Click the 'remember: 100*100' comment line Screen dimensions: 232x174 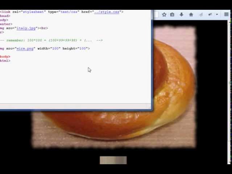pos(51,40)
